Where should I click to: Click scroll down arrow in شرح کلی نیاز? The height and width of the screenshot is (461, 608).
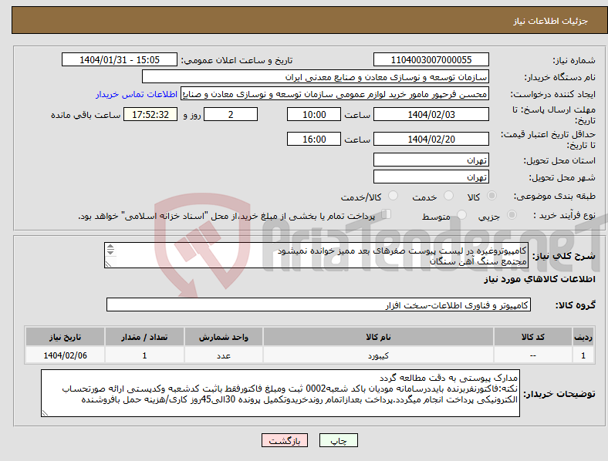point(110,253)
